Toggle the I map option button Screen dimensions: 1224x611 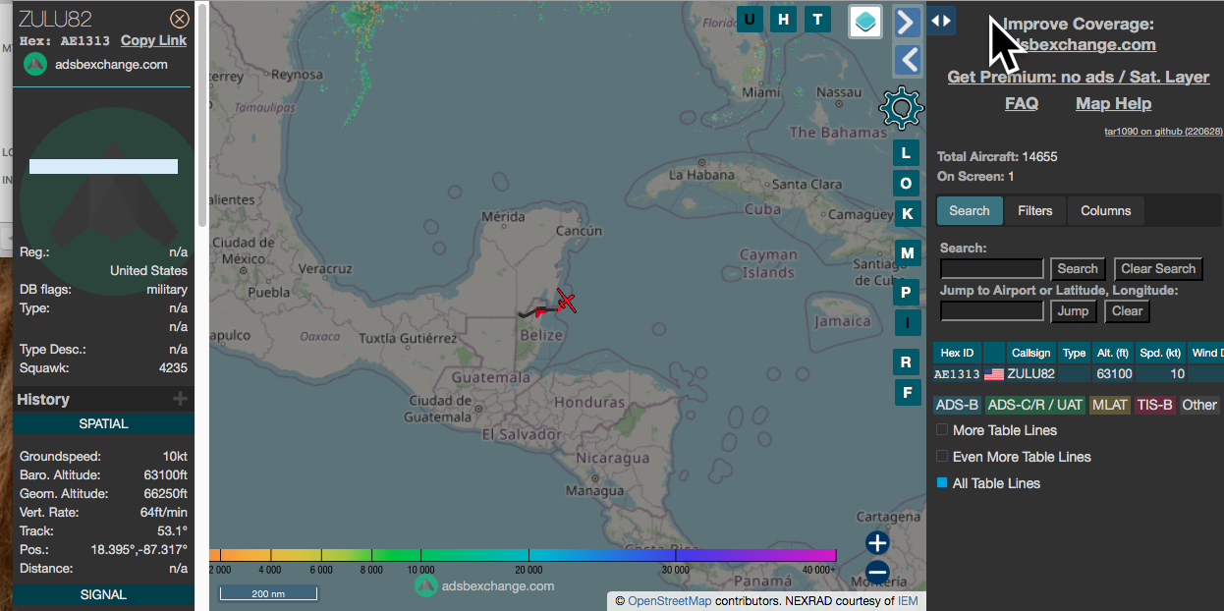coord(907,322)
